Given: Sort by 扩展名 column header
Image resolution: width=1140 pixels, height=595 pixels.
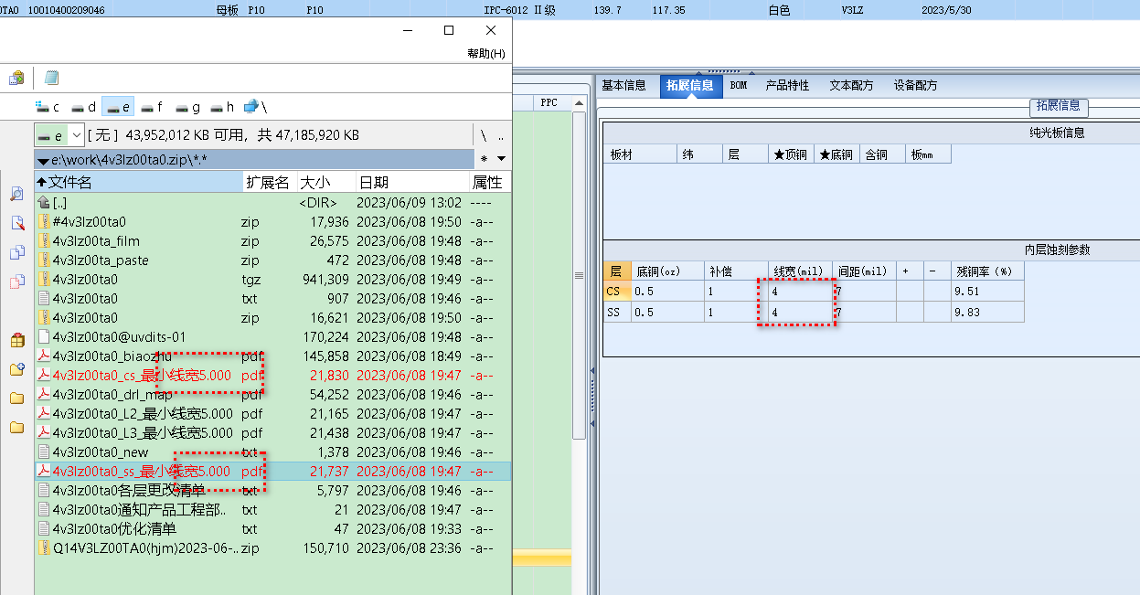Looking at the screenshot, I should coord(268,183).
